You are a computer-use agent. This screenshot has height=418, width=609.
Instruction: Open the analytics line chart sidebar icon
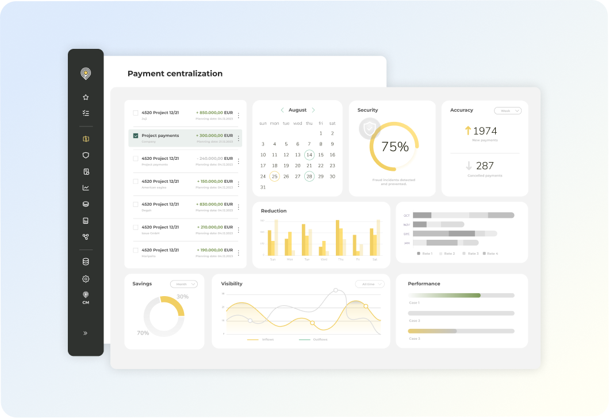tap(85, 187)
